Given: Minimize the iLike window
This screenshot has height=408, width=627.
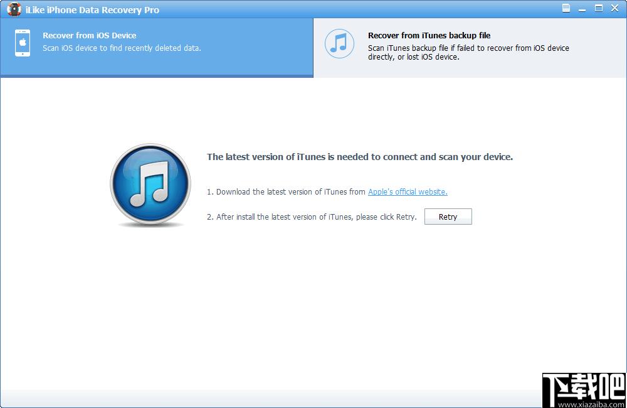Looking at the screenshot, I should tap(582, 9).
